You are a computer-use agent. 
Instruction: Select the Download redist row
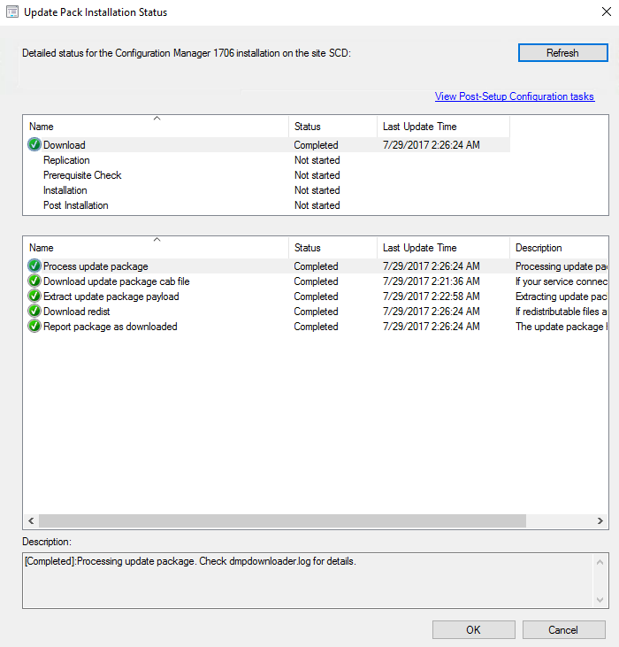[x=316, y=312]
